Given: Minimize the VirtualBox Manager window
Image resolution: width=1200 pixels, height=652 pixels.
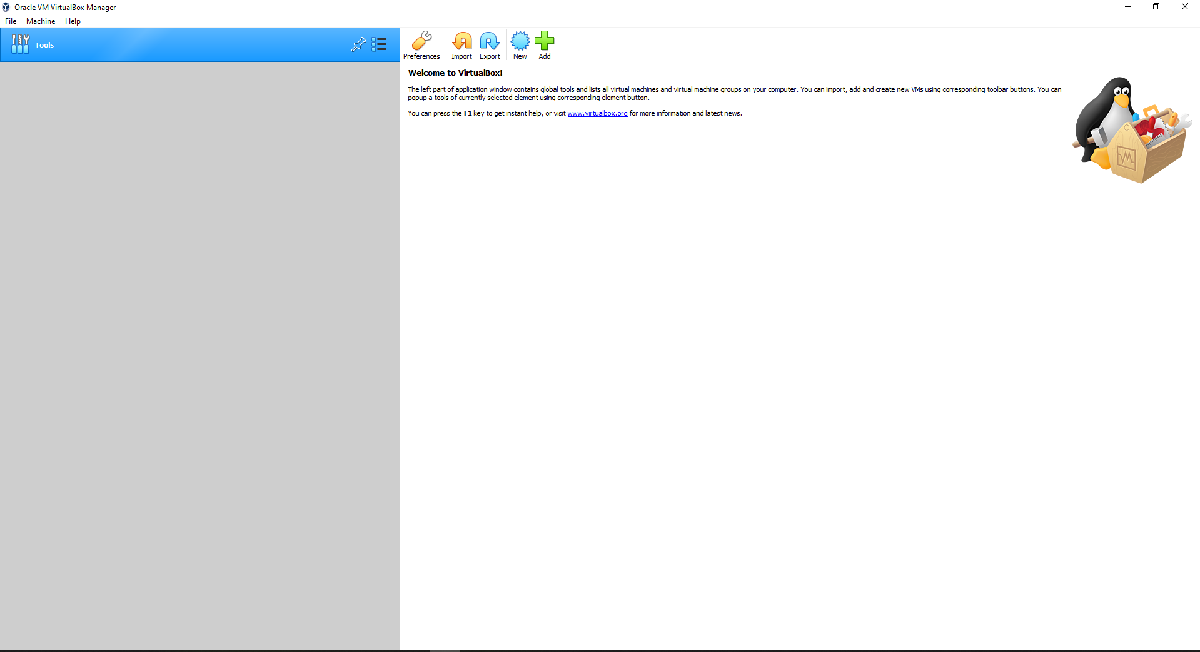Looking at the screenshot, I should click(x=1128, y=7).
